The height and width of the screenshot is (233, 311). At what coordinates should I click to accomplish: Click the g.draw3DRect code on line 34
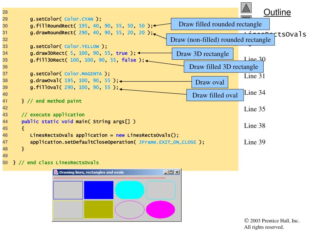(x=83, y=53)
